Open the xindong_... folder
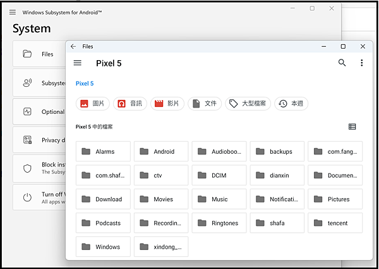Screen dimensions: 379x269 161,246
